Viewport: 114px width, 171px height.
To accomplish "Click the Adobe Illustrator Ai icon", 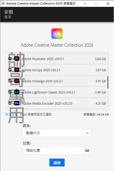I will tap(17, 59).
